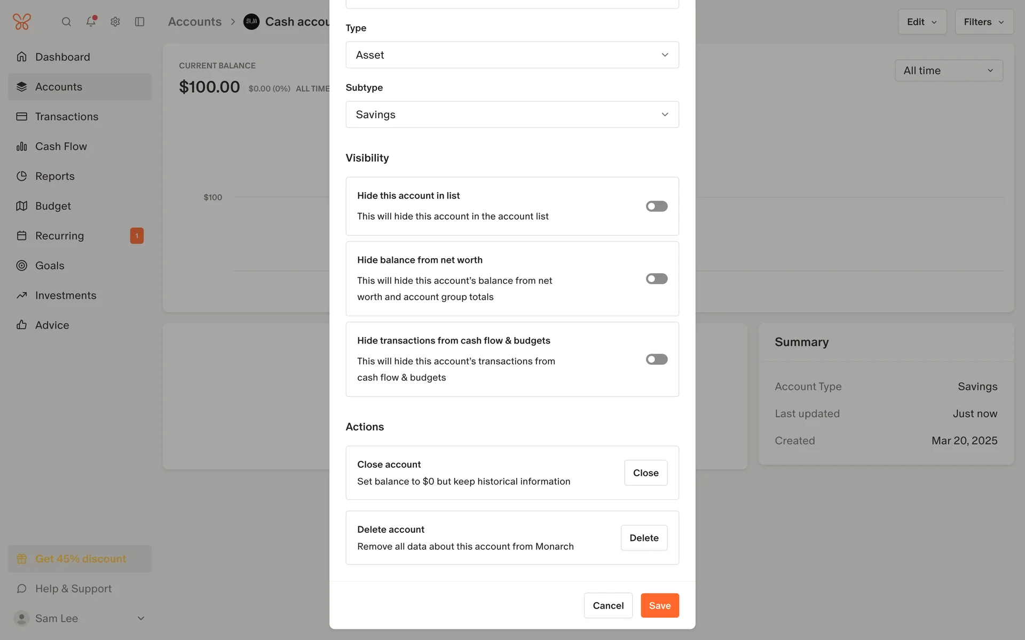The width and height of the screenshot is (1025, 640).
Task: Collapse sidebar using the panel icon
Action: click(140, 22)
